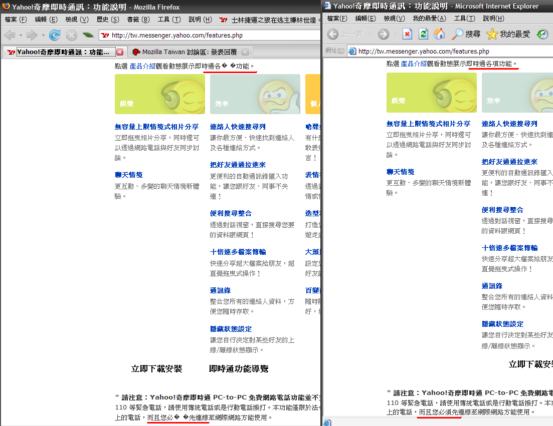The width and height of the screenshot is (553, 426).
Task: Go to the home page in Internet Explorer
Action: click(439, 34)
